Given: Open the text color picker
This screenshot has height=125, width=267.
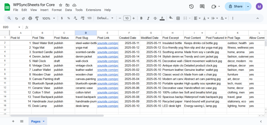Looking at the screenshot, I should click(162, 18).
